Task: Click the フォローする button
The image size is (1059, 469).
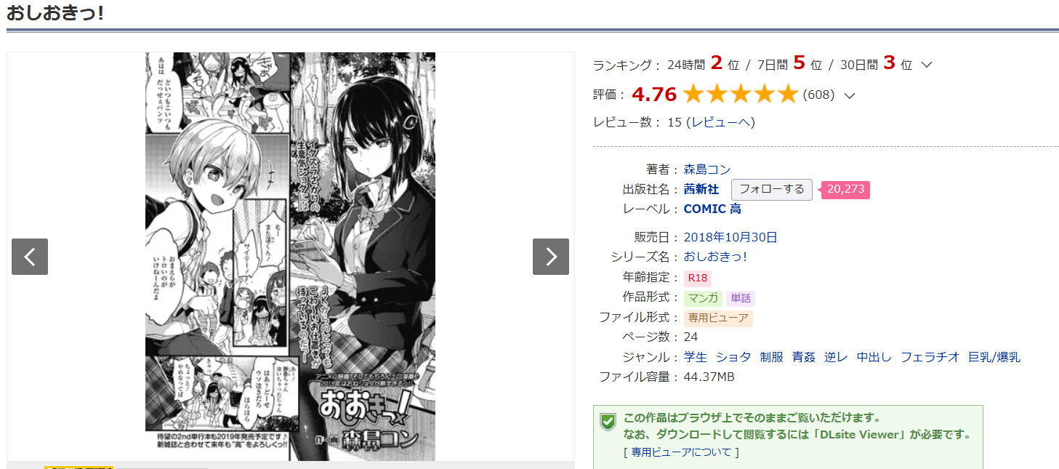Action: point(772,189)
